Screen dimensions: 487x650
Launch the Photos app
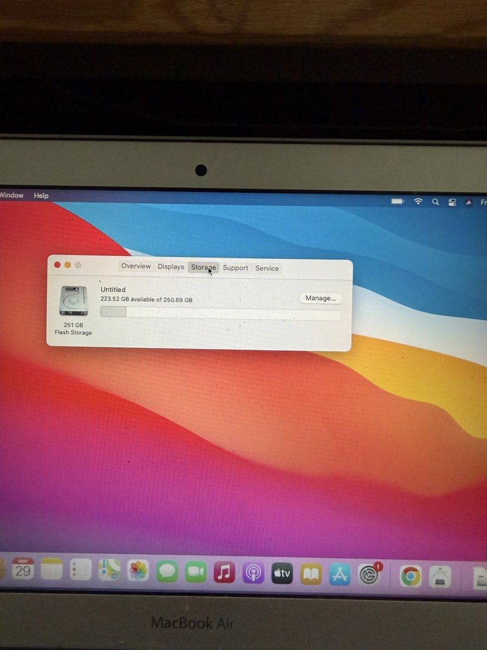138,571
